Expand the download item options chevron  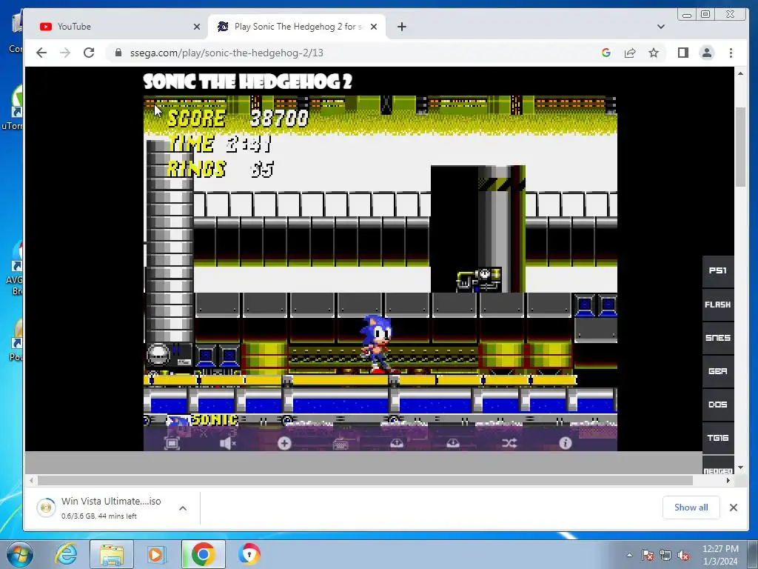click(183, 508)
